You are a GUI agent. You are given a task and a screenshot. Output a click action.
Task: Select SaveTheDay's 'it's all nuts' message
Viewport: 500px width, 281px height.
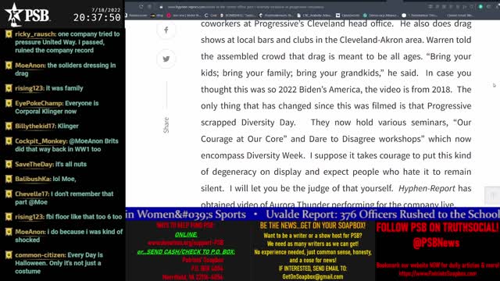pos(71,164)
